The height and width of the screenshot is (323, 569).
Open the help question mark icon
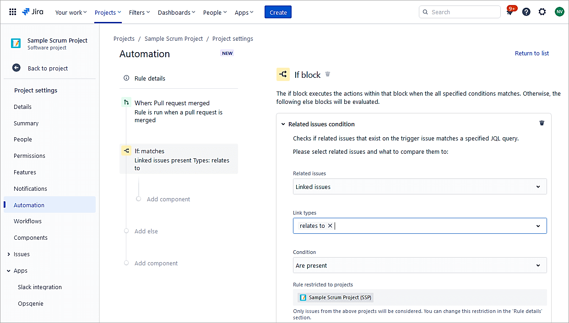tap(526, 12)
